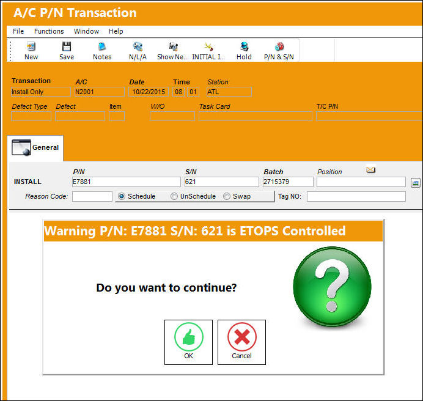
Task: Click the W/O input field
Action: [x=172, y=116]
